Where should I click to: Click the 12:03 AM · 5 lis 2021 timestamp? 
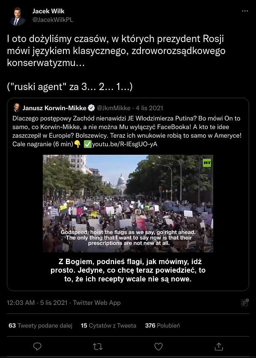(37, 303)
